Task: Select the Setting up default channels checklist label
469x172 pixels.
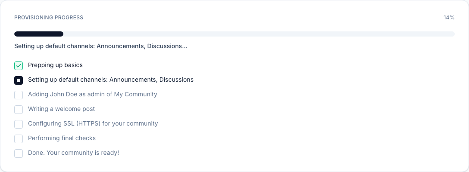Action: tap(110, 80)
